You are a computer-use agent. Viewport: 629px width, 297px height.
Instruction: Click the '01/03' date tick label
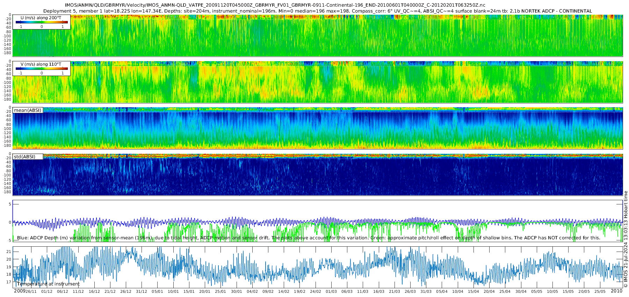(331, 291)
